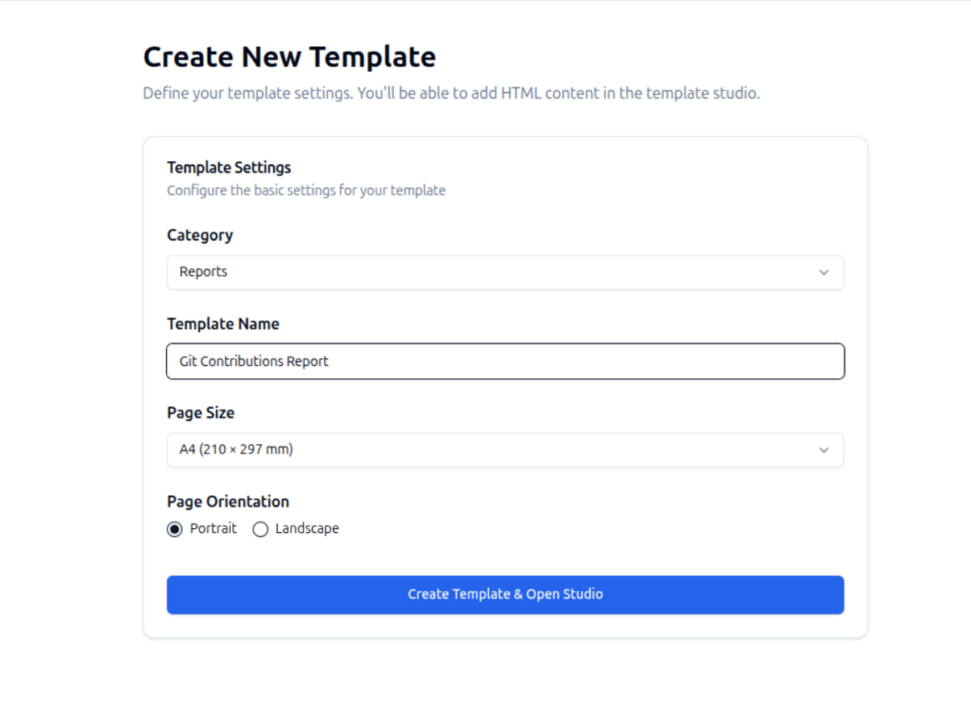Select the Landscape orientation option
Image resolution: width=971 pixels, height=716 pixels.
261,528
